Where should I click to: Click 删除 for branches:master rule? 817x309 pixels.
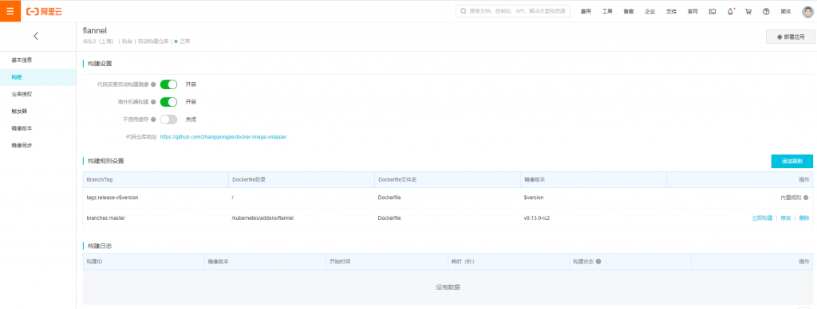pos(804,218)
